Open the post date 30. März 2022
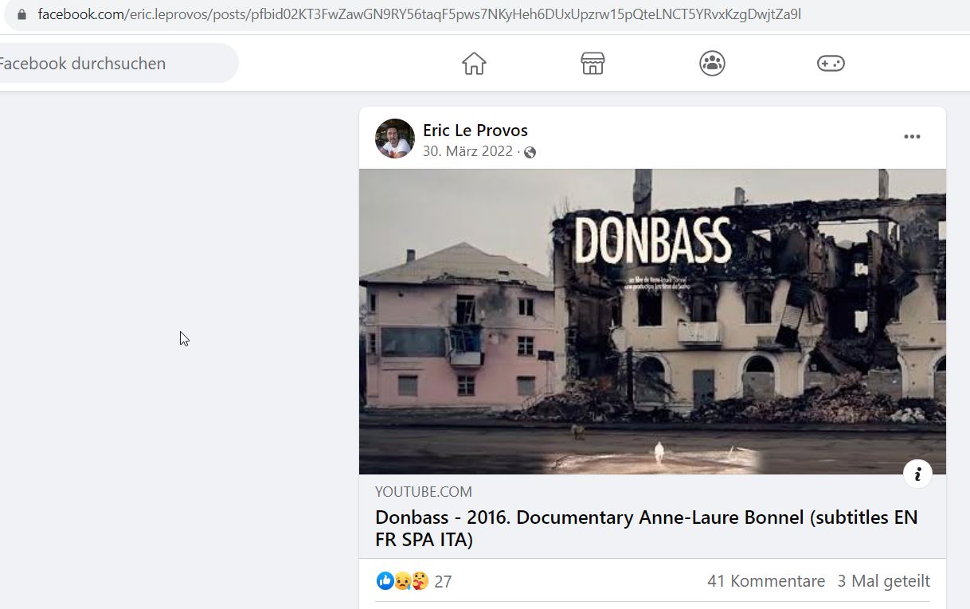970x609 pixels. (x=467, y=151)
